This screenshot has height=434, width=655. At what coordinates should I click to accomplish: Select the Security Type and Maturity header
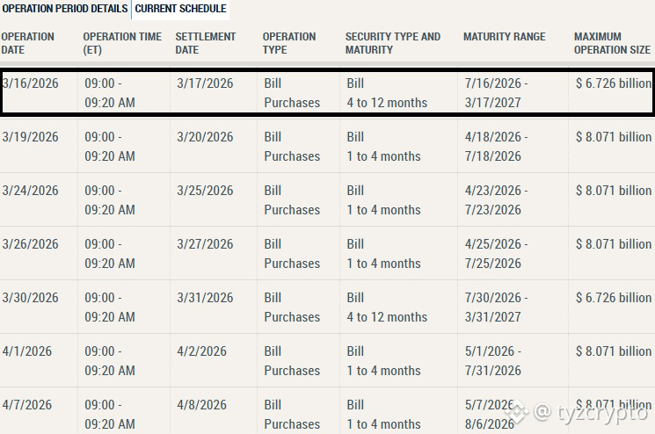coord(393,43)
